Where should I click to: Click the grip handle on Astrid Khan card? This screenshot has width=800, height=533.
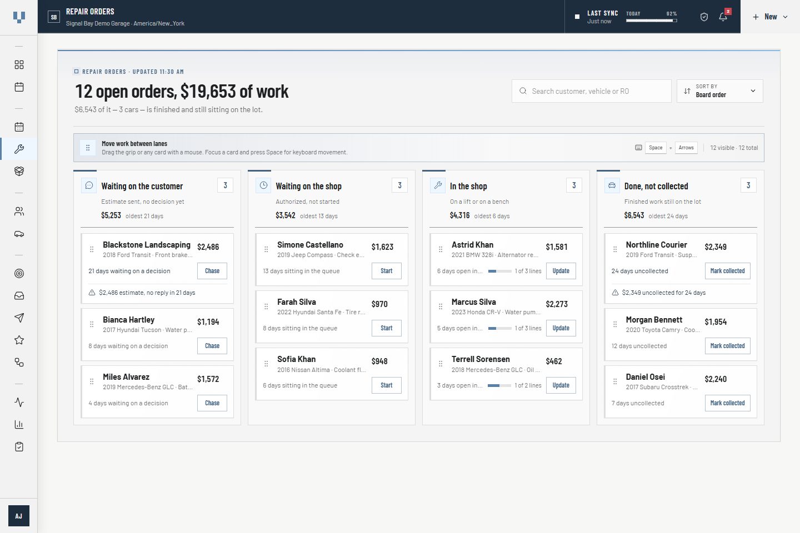point(441,249)
